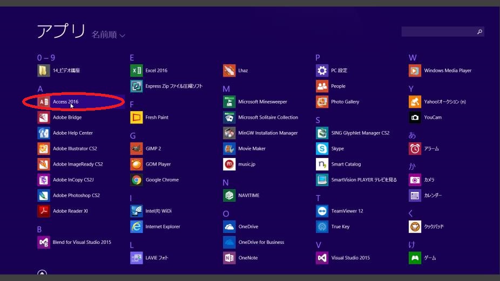Open Adobe Help Center icon
This screenshot has width=500, height=281.
pos(43,133)
